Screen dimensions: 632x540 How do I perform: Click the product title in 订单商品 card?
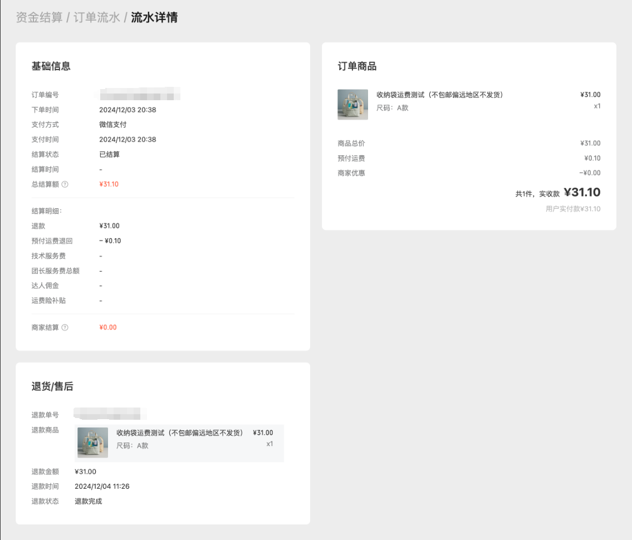coord(440,95)
